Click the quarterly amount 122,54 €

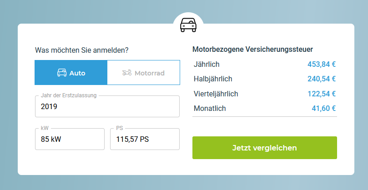tap(322, 94)
